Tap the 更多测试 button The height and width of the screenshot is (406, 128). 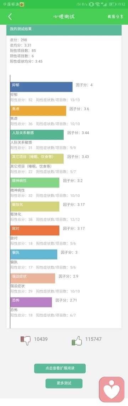pyautogui.click(x=64, y=383)
